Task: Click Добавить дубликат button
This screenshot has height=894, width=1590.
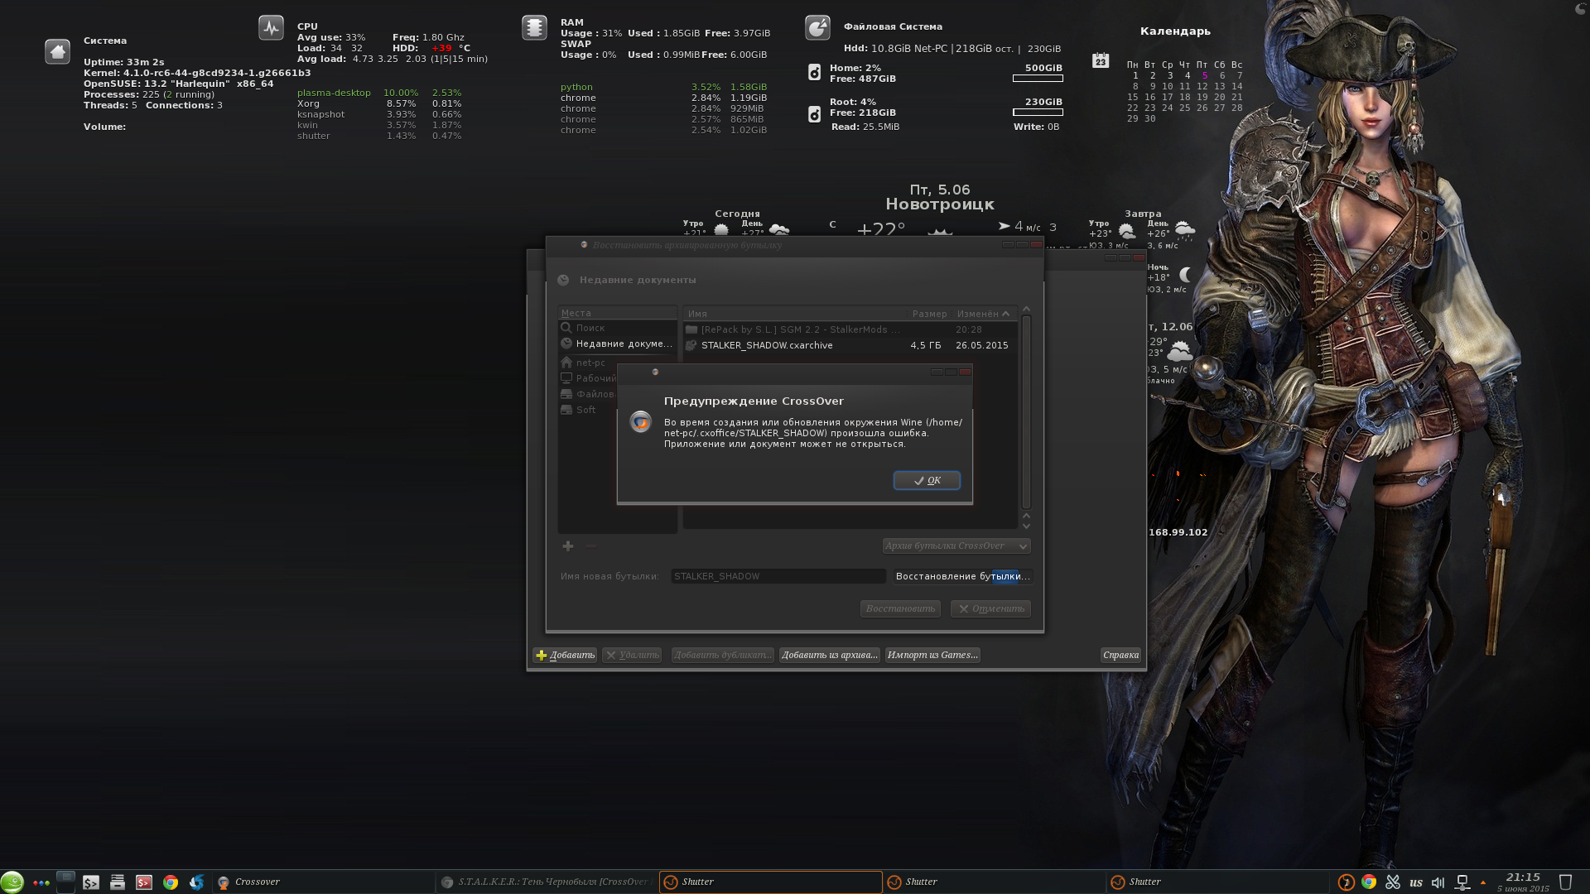Action: 723,655
